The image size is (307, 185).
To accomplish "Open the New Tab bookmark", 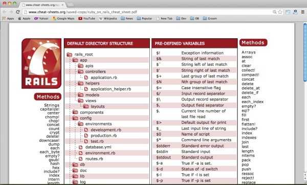I will point(164,18).
